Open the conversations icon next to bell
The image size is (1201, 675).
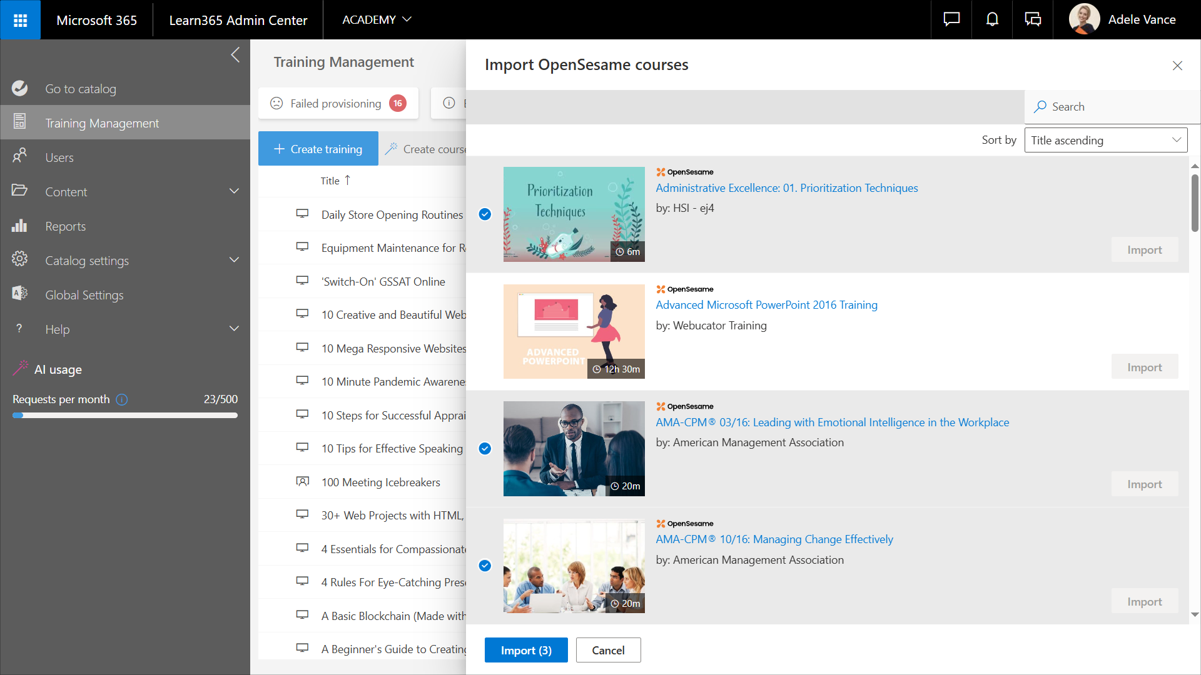(x=1033, y=19)
